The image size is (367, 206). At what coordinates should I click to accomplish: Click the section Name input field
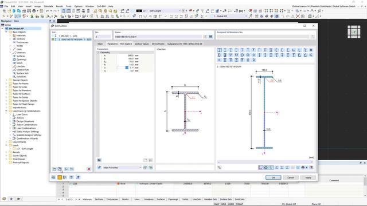(x=158, y=37)
